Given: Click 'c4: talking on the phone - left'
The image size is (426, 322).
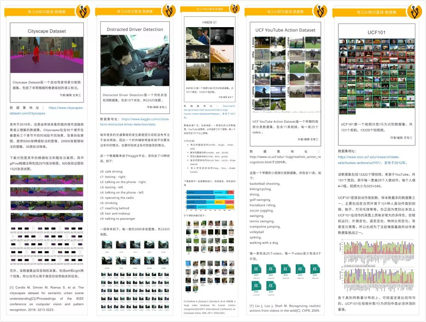Looking at the screenshot, I should point(122,192).
